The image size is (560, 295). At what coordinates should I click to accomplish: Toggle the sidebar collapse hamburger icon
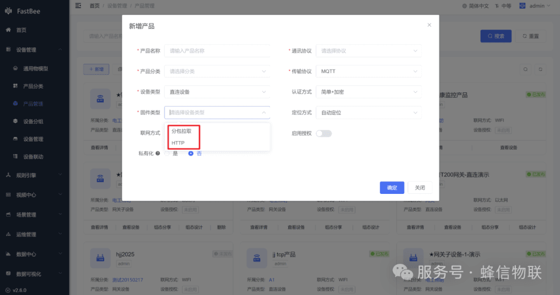click(x=78, y=5)
